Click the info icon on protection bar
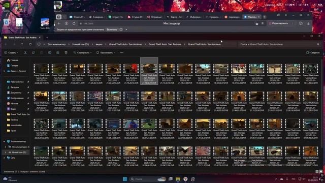325x183 pixels. pyautogui.click(x=121, y=29)
